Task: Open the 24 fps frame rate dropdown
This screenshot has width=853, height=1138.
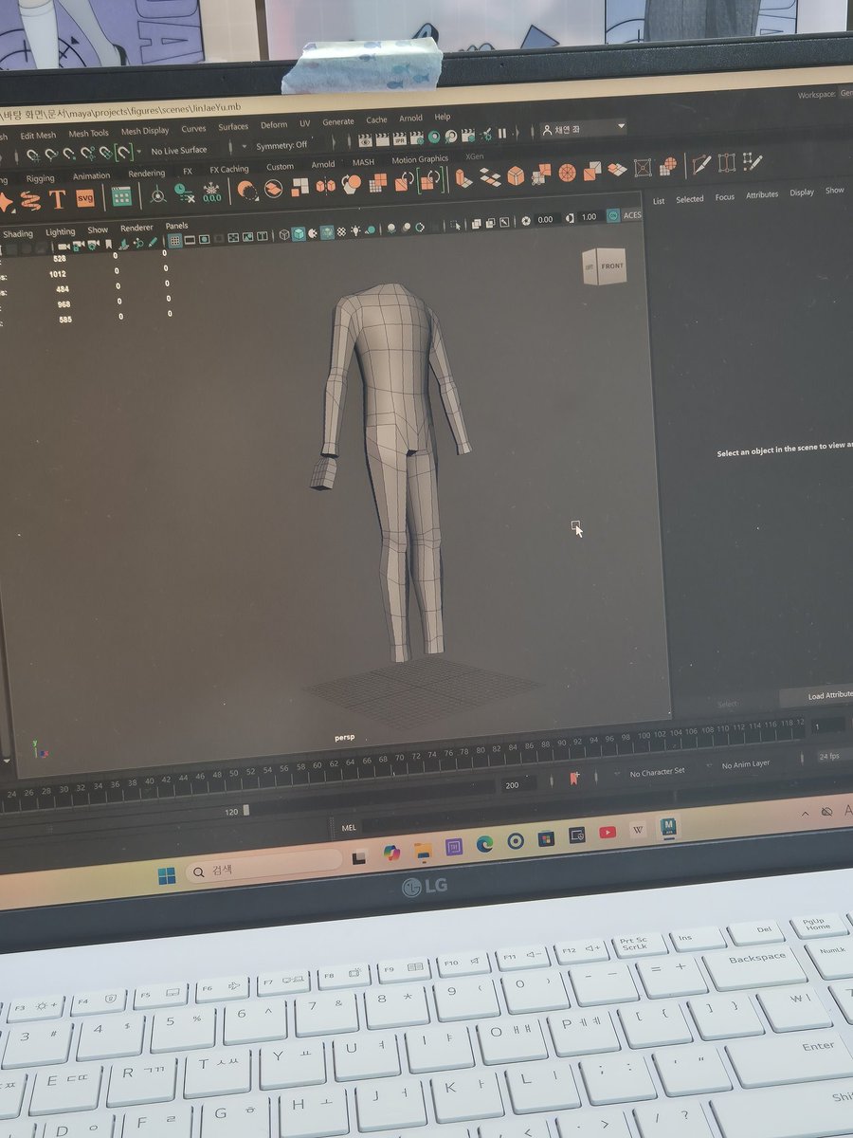Action: 829,756
